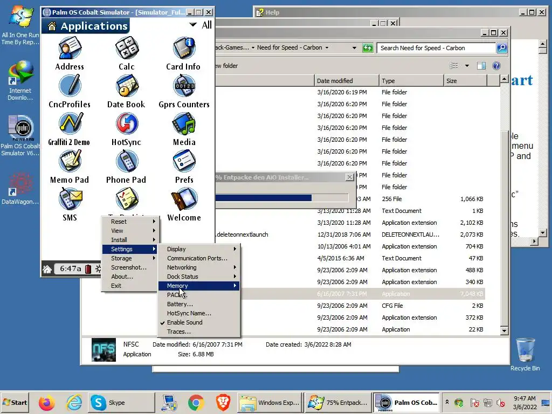
Task: Open Google Chrome from taskbar
Action: (196, 403)
